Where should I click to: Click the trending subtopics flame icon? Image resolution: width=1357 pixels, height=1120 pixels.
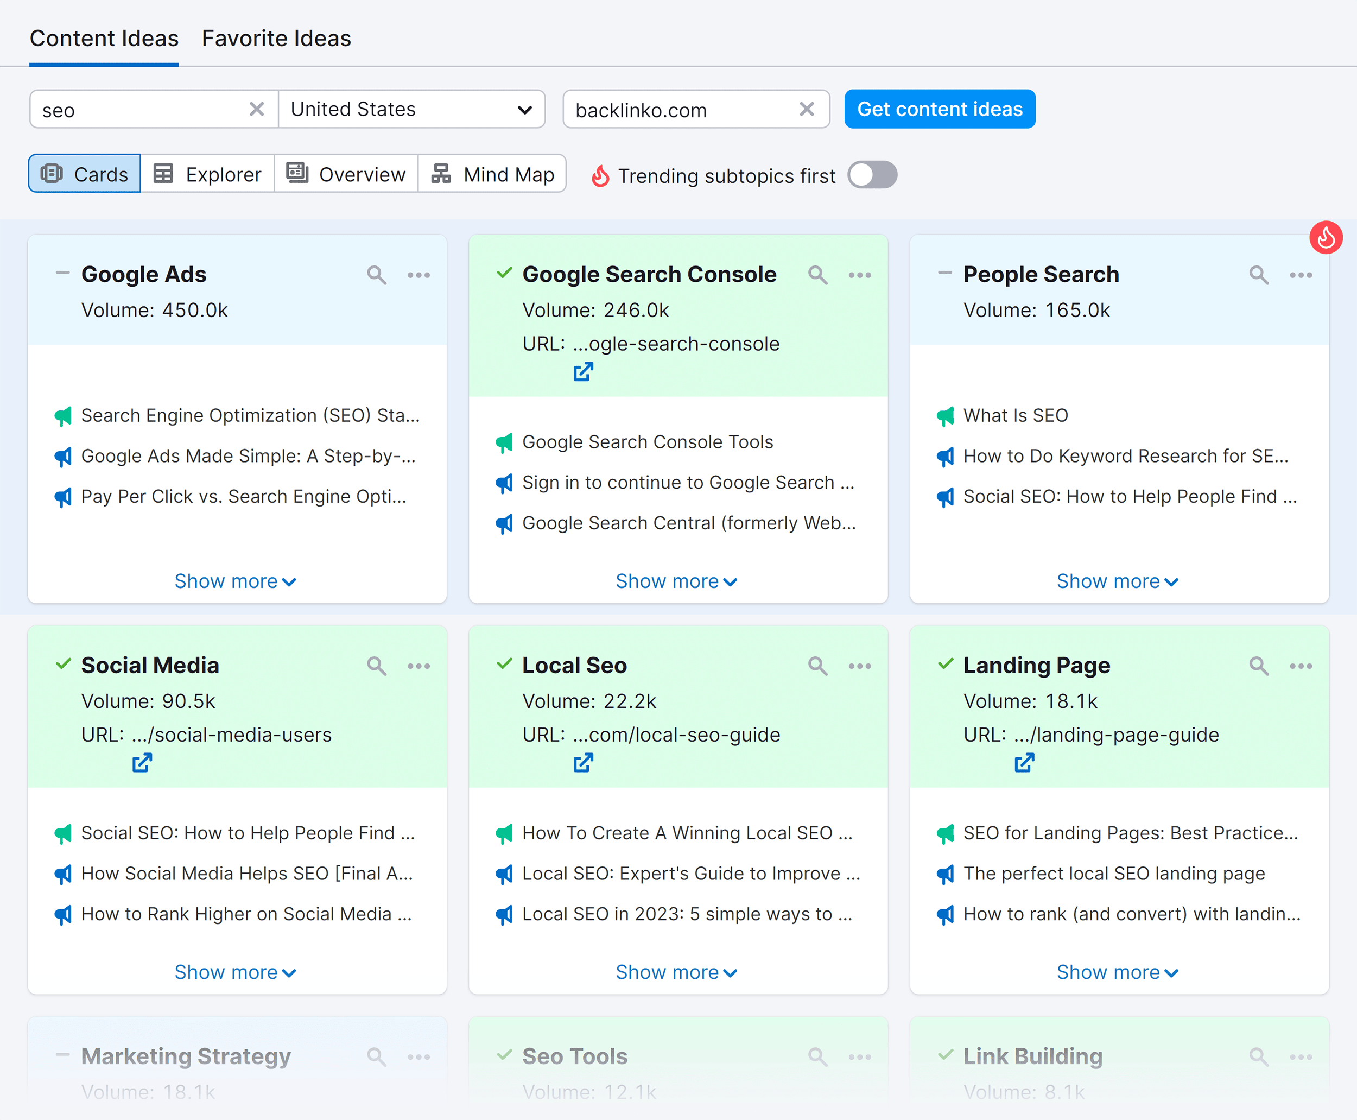pyautogui.click(x=604, y=176)
